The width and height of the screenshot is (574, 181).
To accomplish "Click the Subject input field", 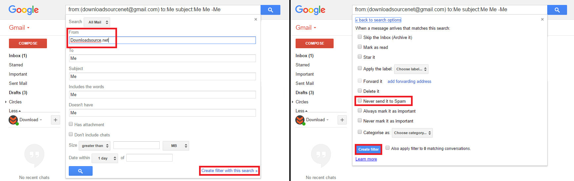I will pos(162,77).
